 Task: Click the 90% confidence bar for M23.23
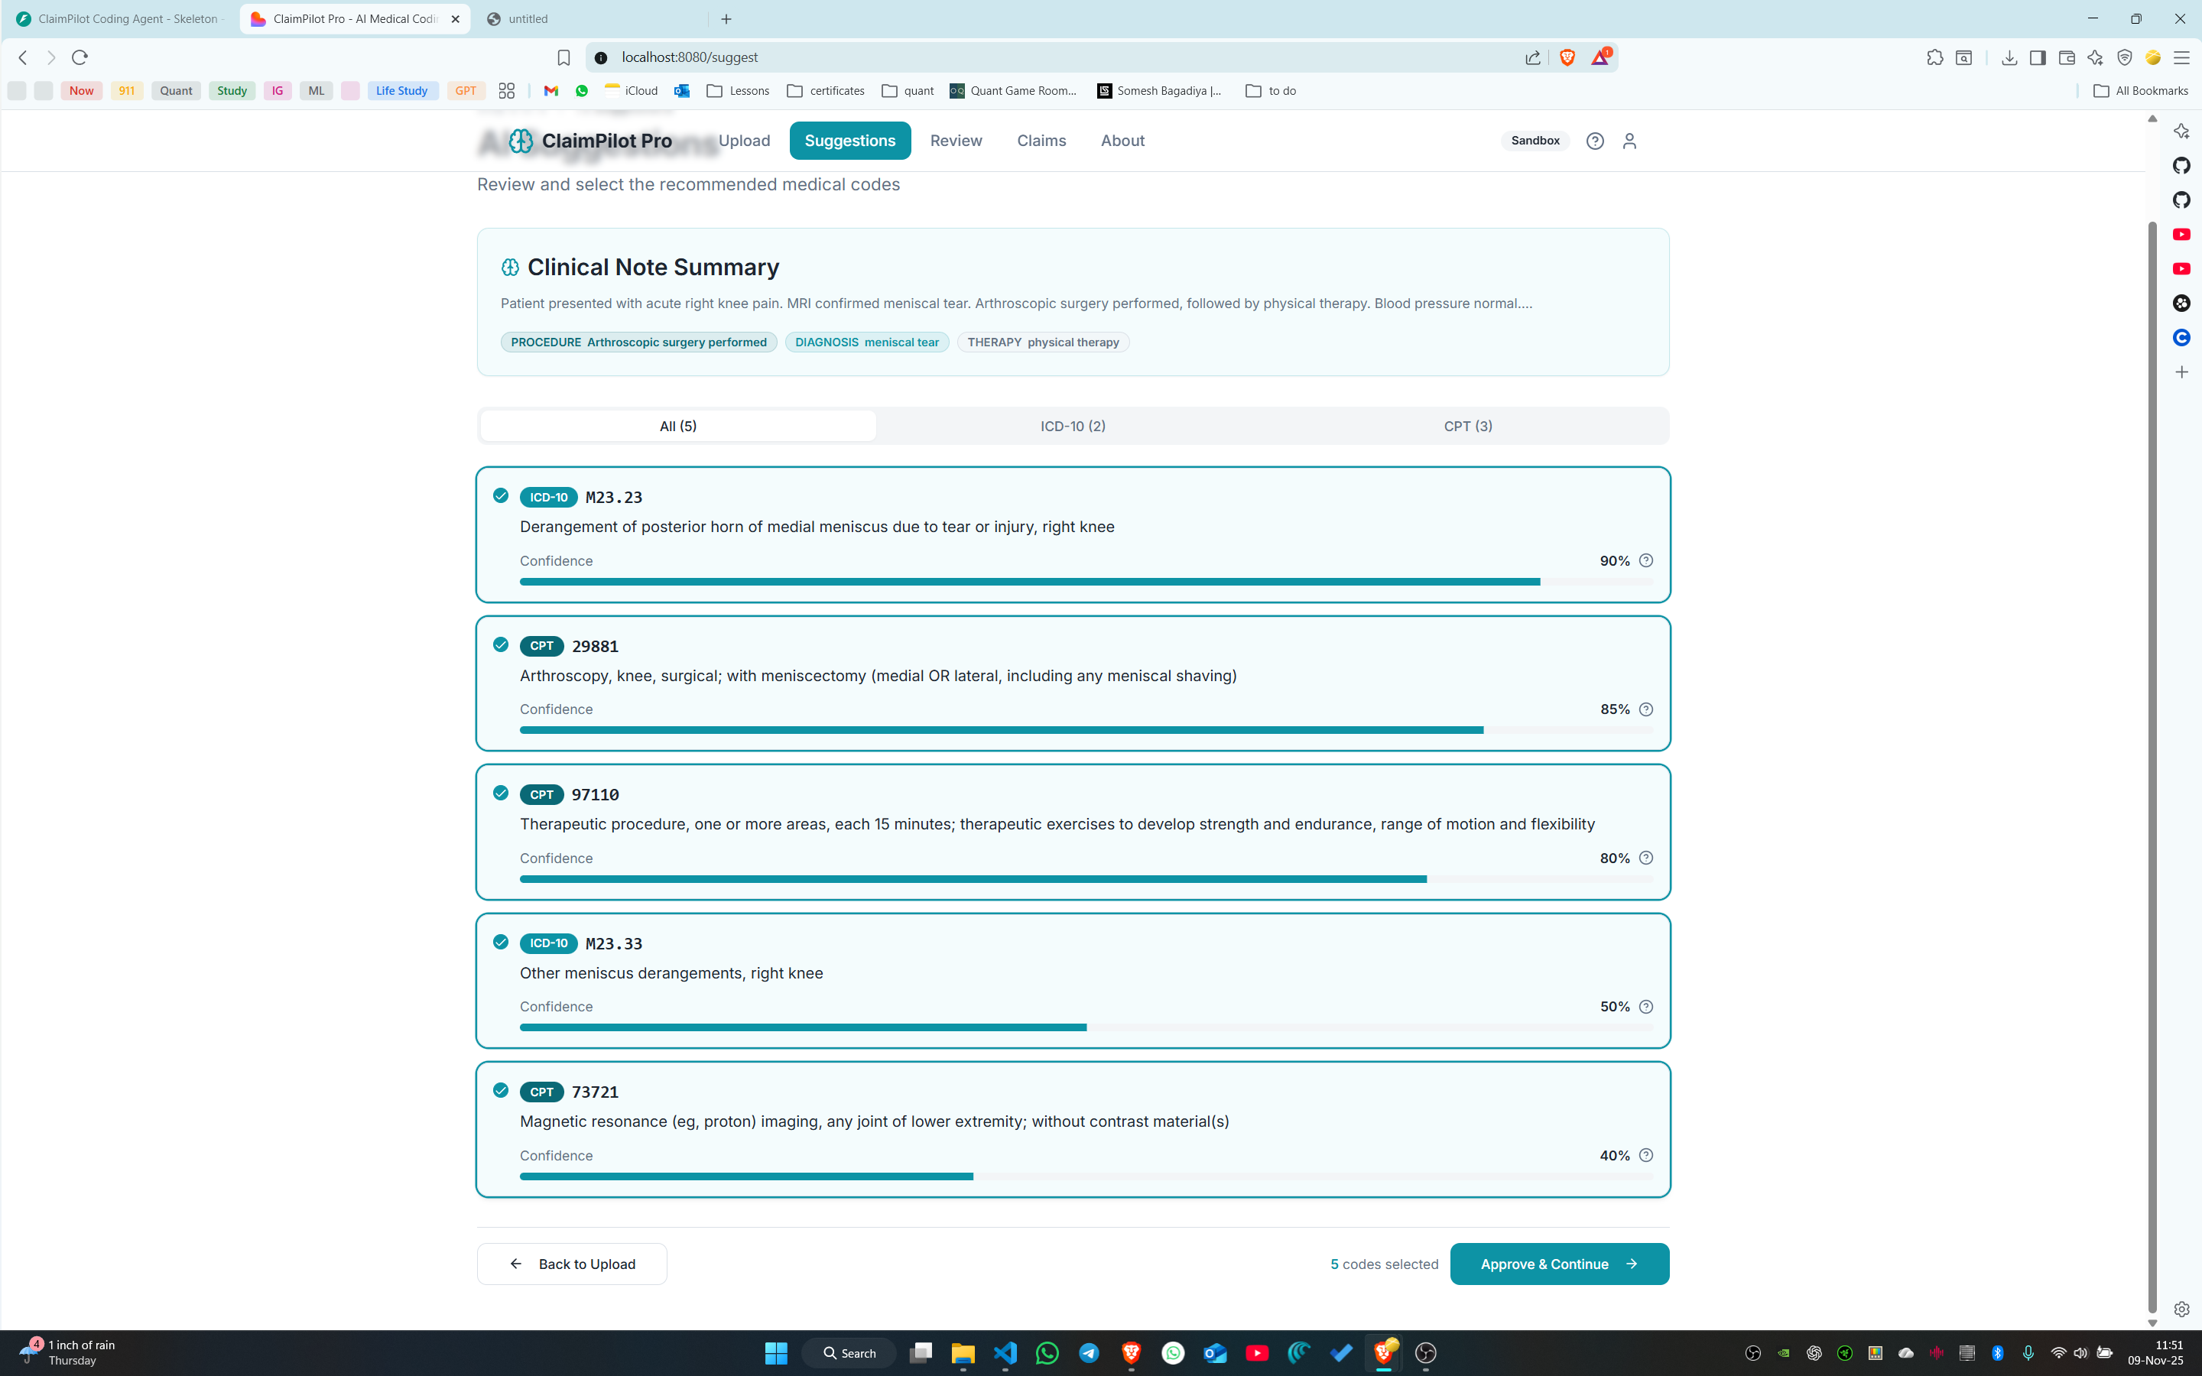1028,582
